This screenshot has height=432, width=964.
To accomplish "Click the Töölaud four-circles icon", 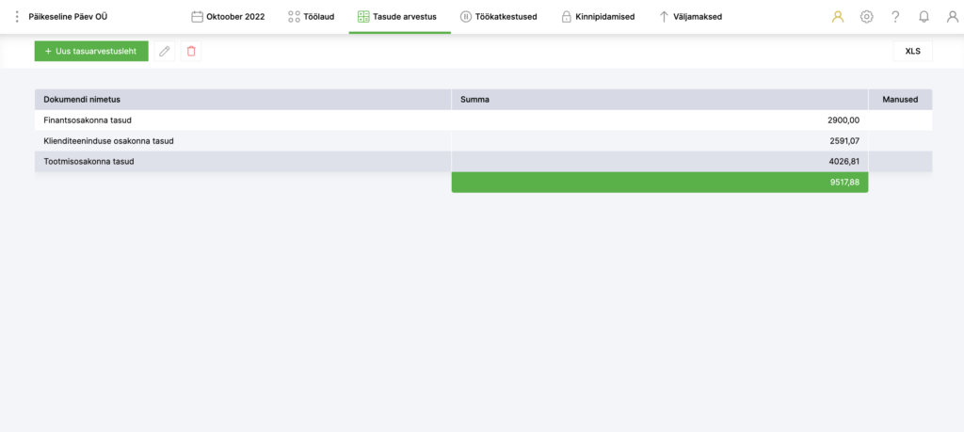I will pos(294,17).
